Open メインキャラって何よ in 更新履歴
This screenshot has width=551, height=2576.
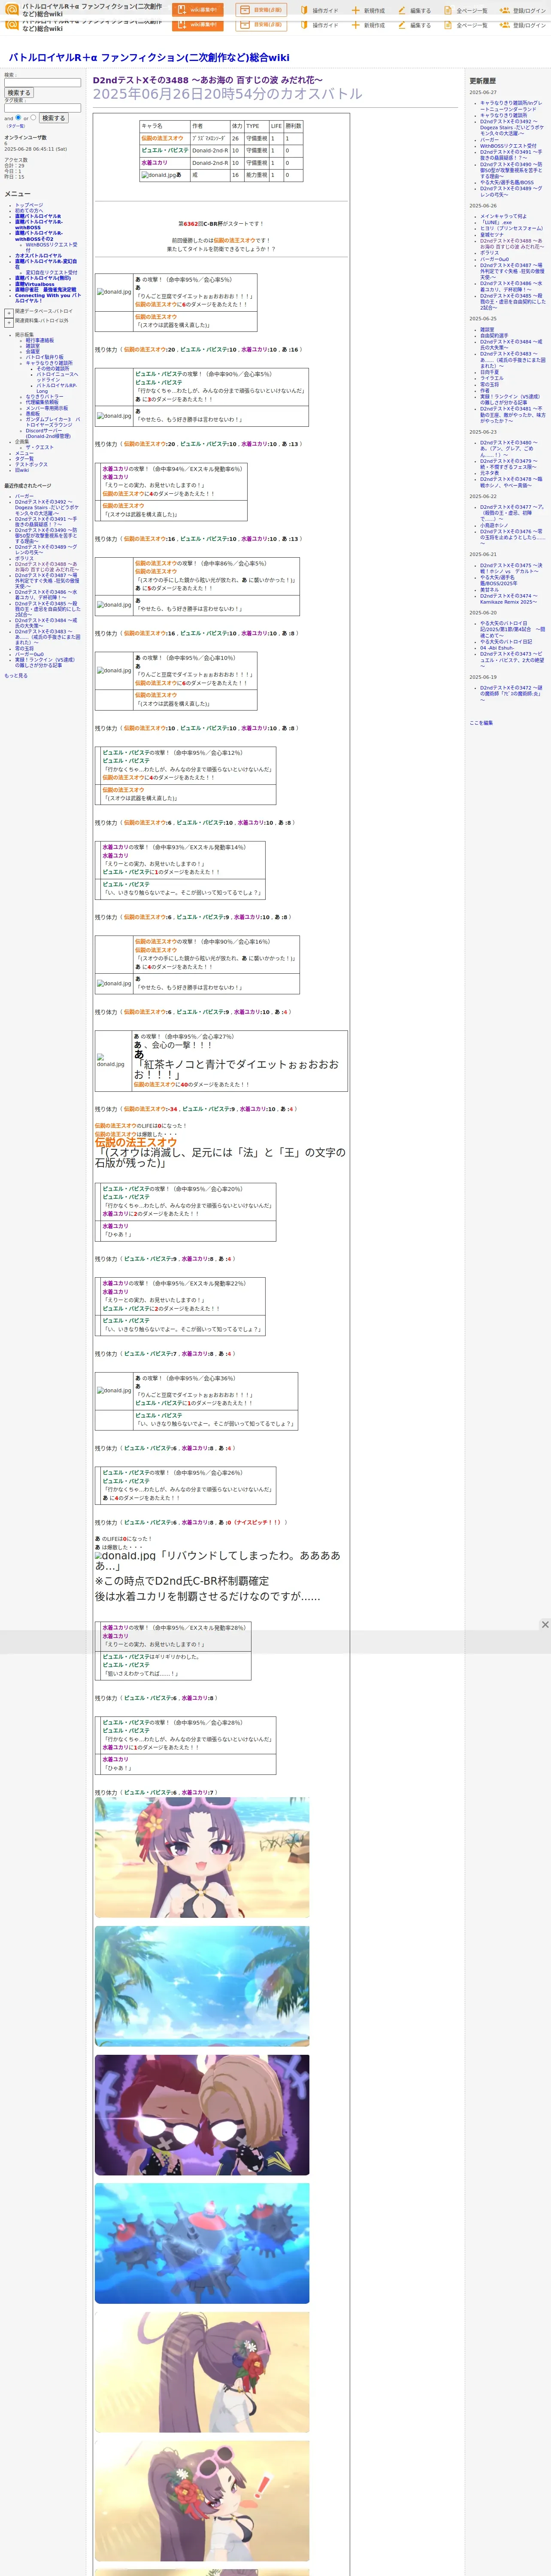point(503,216)
